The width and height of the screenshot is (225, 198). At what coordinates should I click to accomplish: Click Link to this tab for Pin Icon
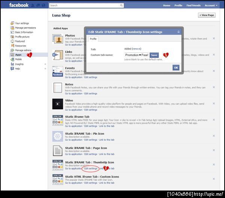pyautogui.click(x=107, y=140)
